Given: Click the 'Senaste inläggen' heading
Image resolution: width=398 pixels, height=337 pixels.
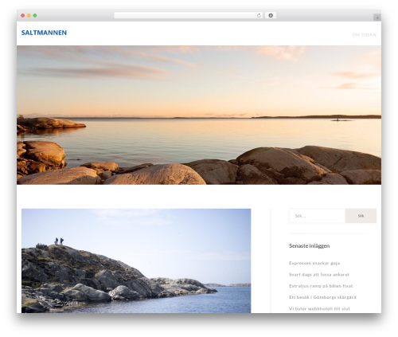Looking at the screenshot, I should (309, 246).
